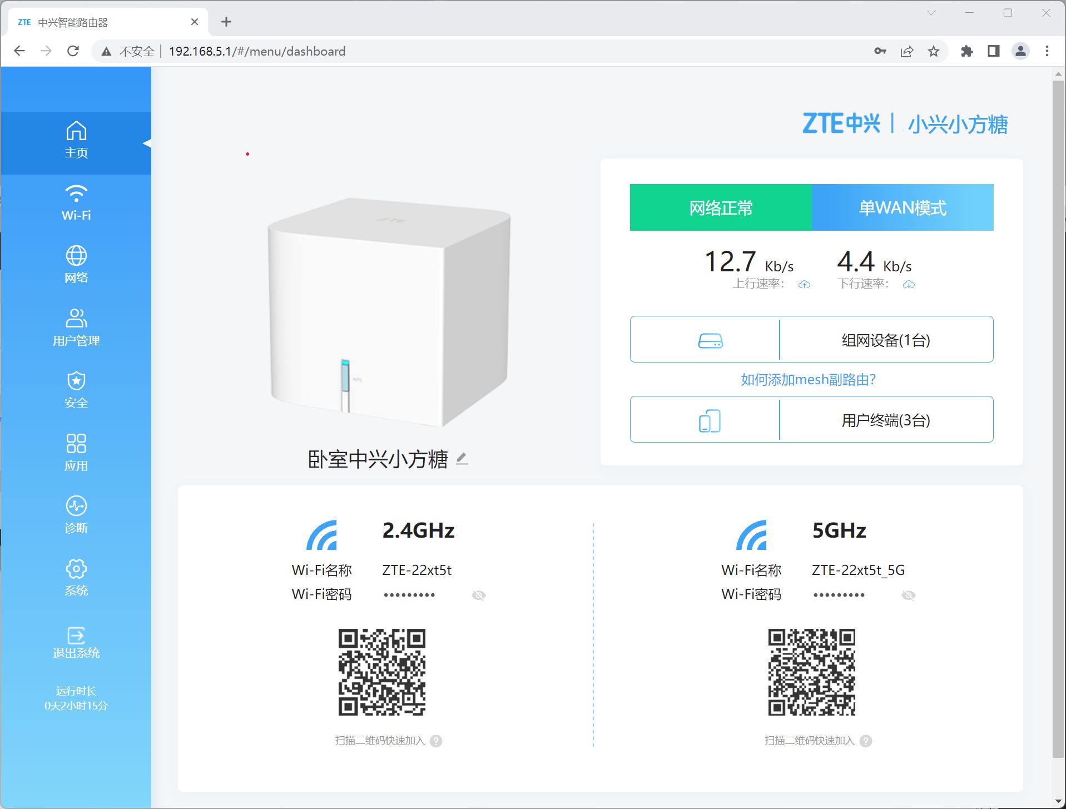Image resolution: width=1066 pixels, height=809 pixels.
Task: Click the 5GHz QR code
Action: click(x=812, y=672)
